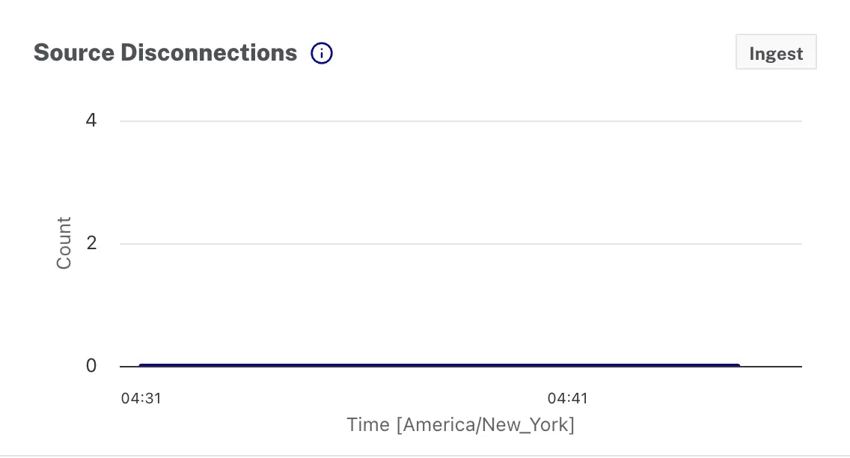850x458 pixels.
Task: Click the baseline axis right of the data line
Action: point(771,366)
